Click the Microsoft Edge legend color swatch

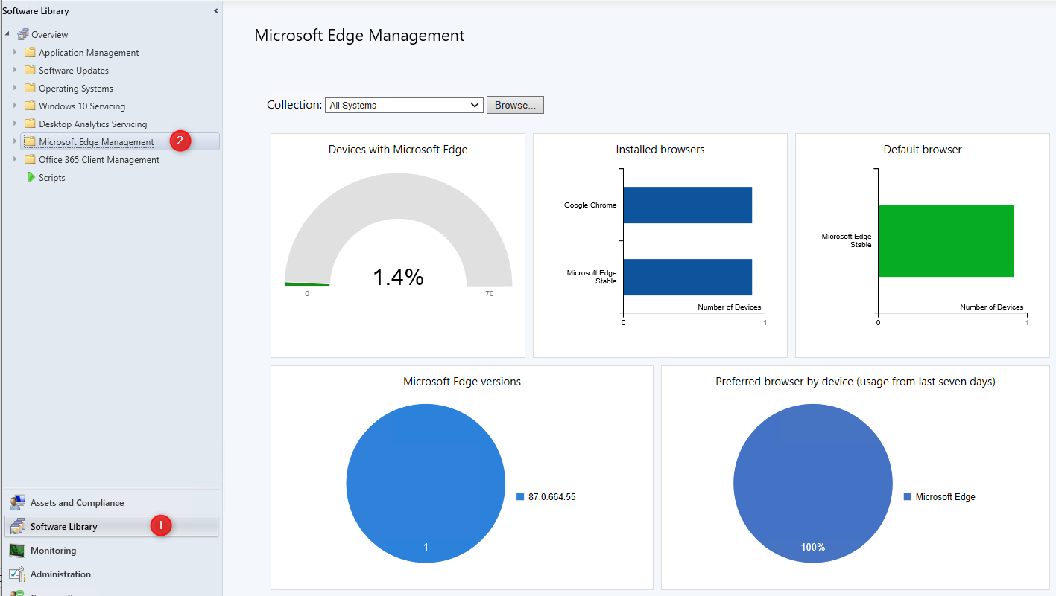click(908, 496)
